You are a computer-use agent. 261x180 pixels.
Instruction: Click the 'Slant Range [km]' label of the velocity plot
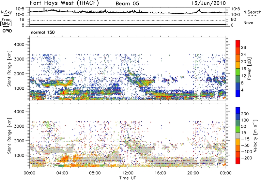point(9,136)
